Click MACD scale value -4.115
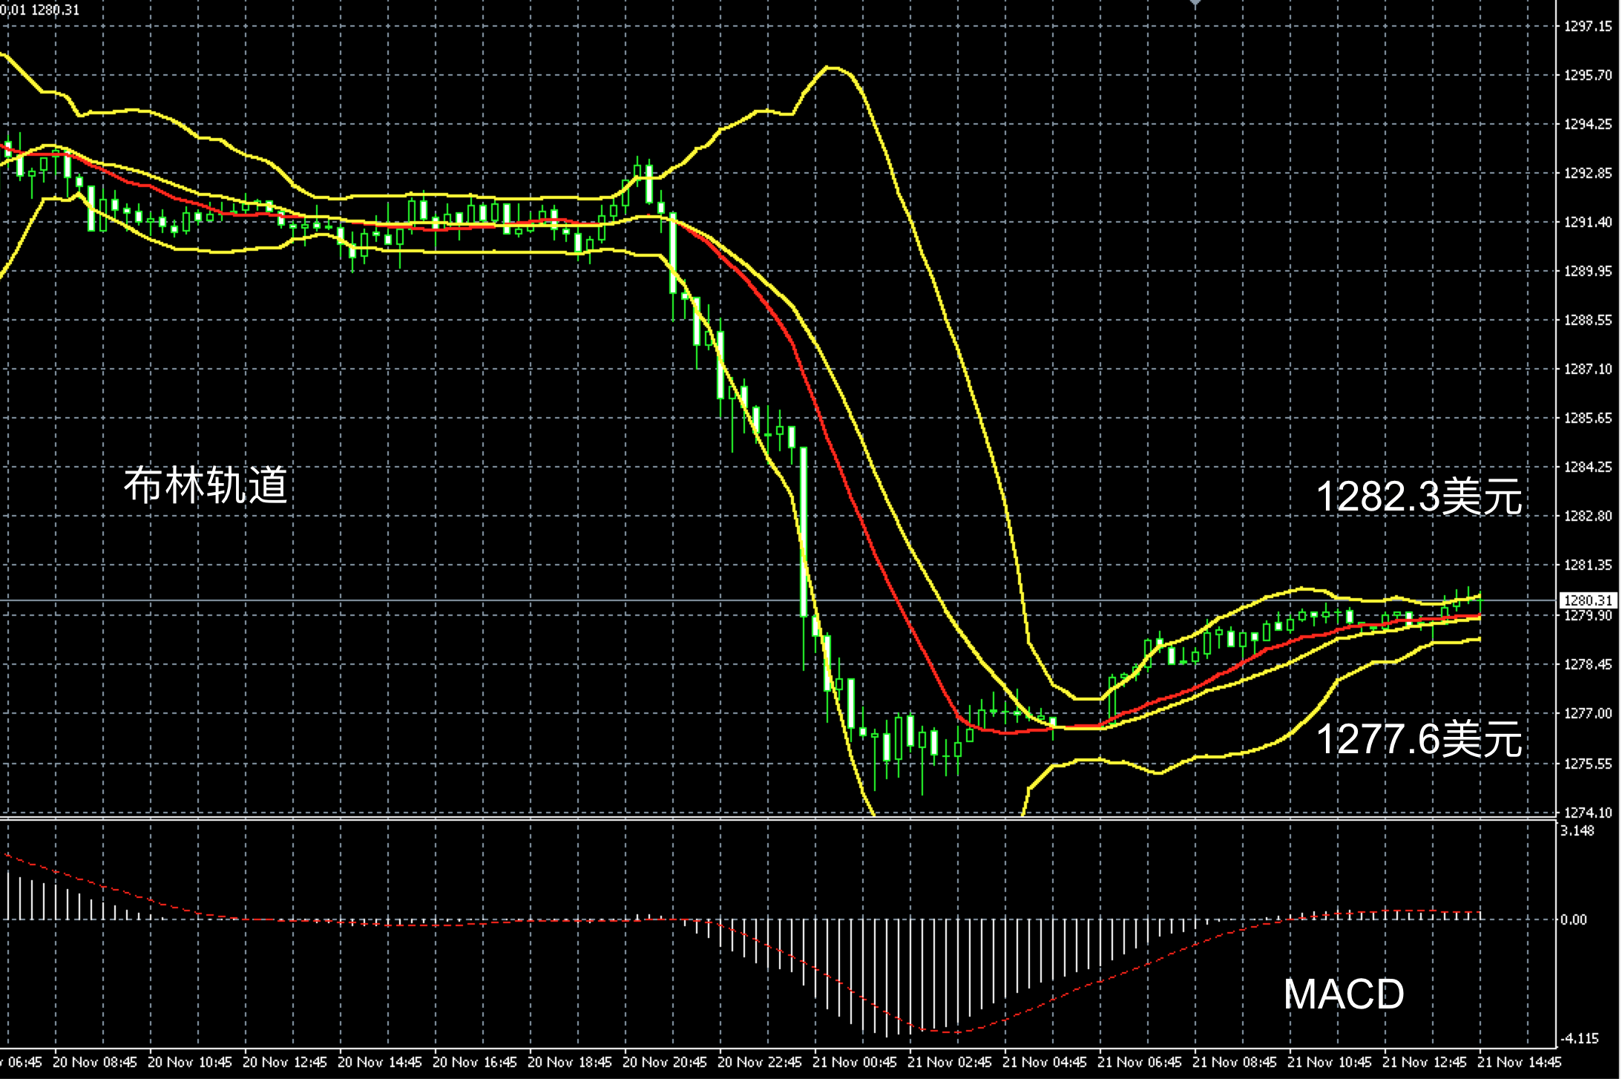 (x=1578, y=1038)
